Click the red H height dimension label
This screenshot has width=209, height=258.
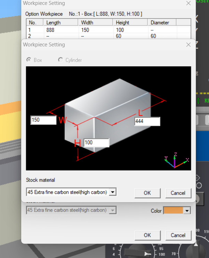click(78, 142)
